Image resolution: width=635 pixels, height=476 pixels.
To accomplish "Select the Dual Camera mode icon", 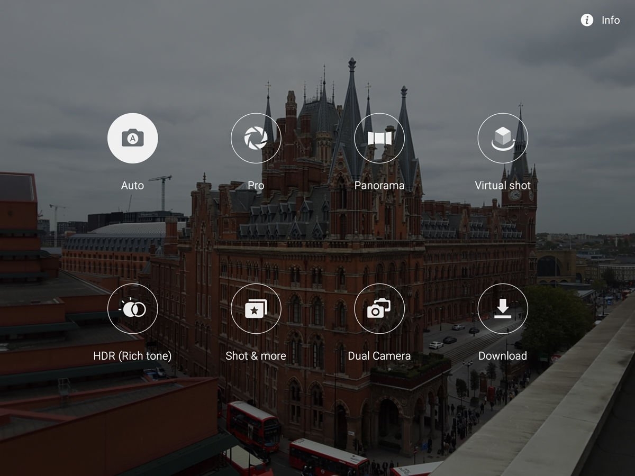I will pos(379,308).
